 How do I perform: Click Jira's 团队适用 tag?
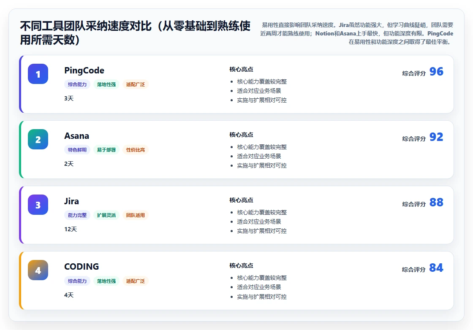(136, 215)
